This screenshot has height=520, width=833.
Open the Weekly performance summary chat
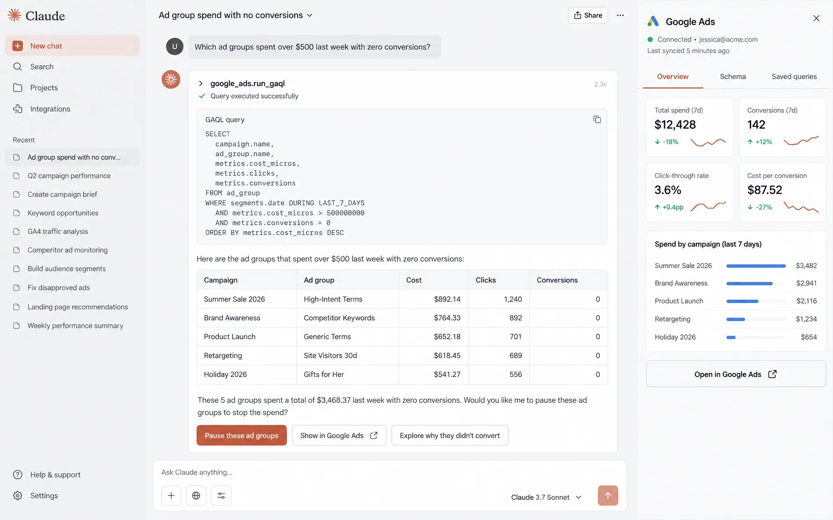(72, 326)
